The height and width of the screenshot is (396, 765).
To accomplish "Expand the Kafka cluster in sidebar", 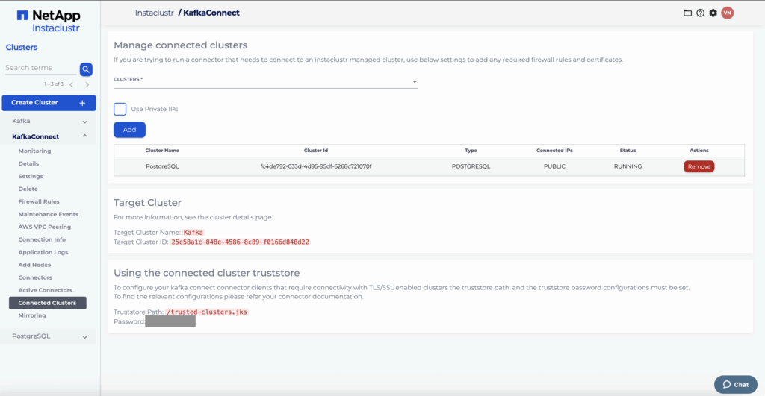I will (x=84, y=121).
